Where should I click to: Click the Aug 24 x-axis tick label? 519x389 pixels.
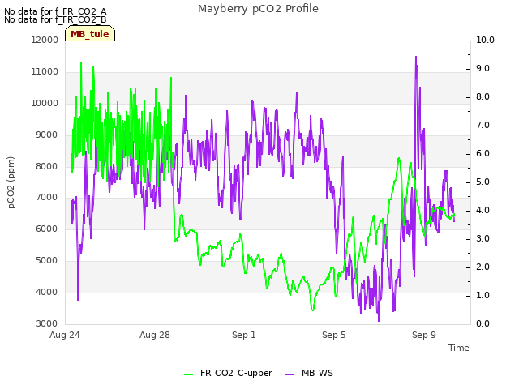pos(65,335)
